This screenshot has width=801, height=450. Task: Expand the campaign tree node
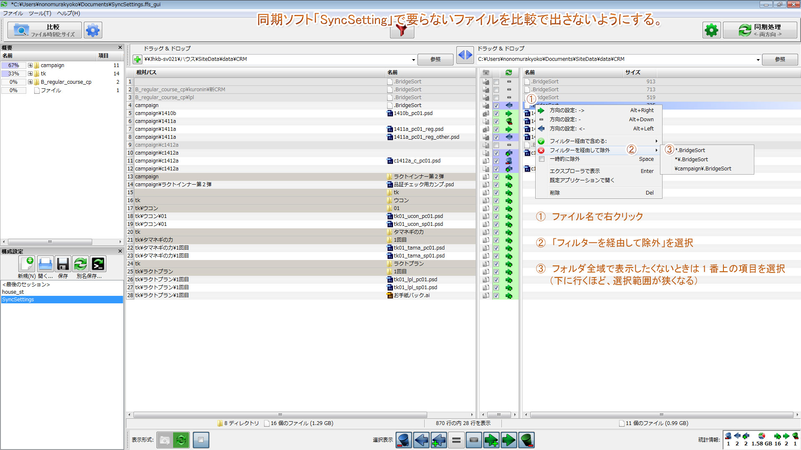pos(30,65)
